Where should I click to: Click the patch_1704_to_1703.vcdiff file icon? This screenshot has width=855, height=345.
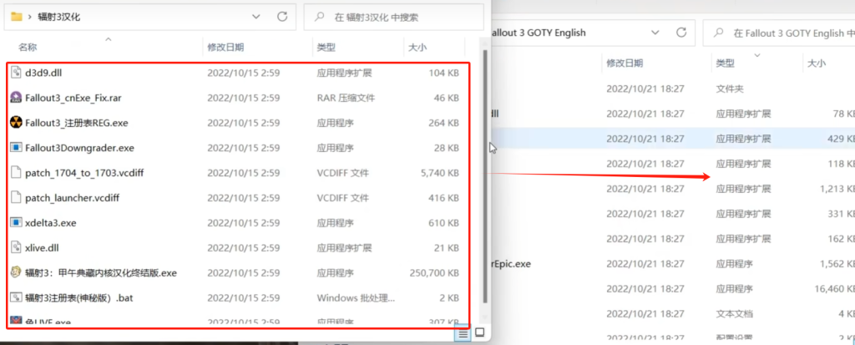pyautogui.click(x=16, y=173)
